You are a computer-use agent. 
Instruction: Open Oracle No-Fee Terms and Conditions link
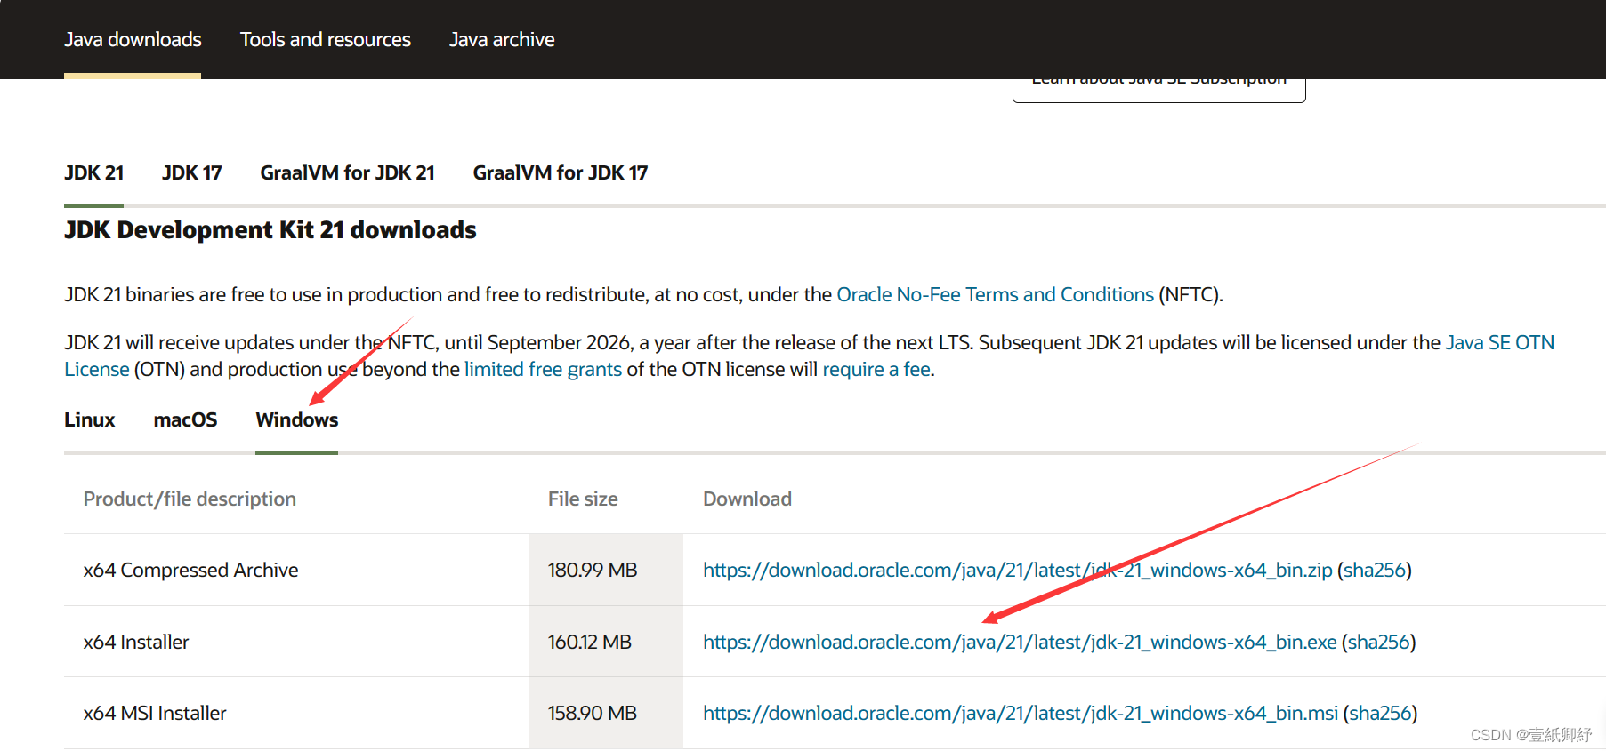point(995,294)
